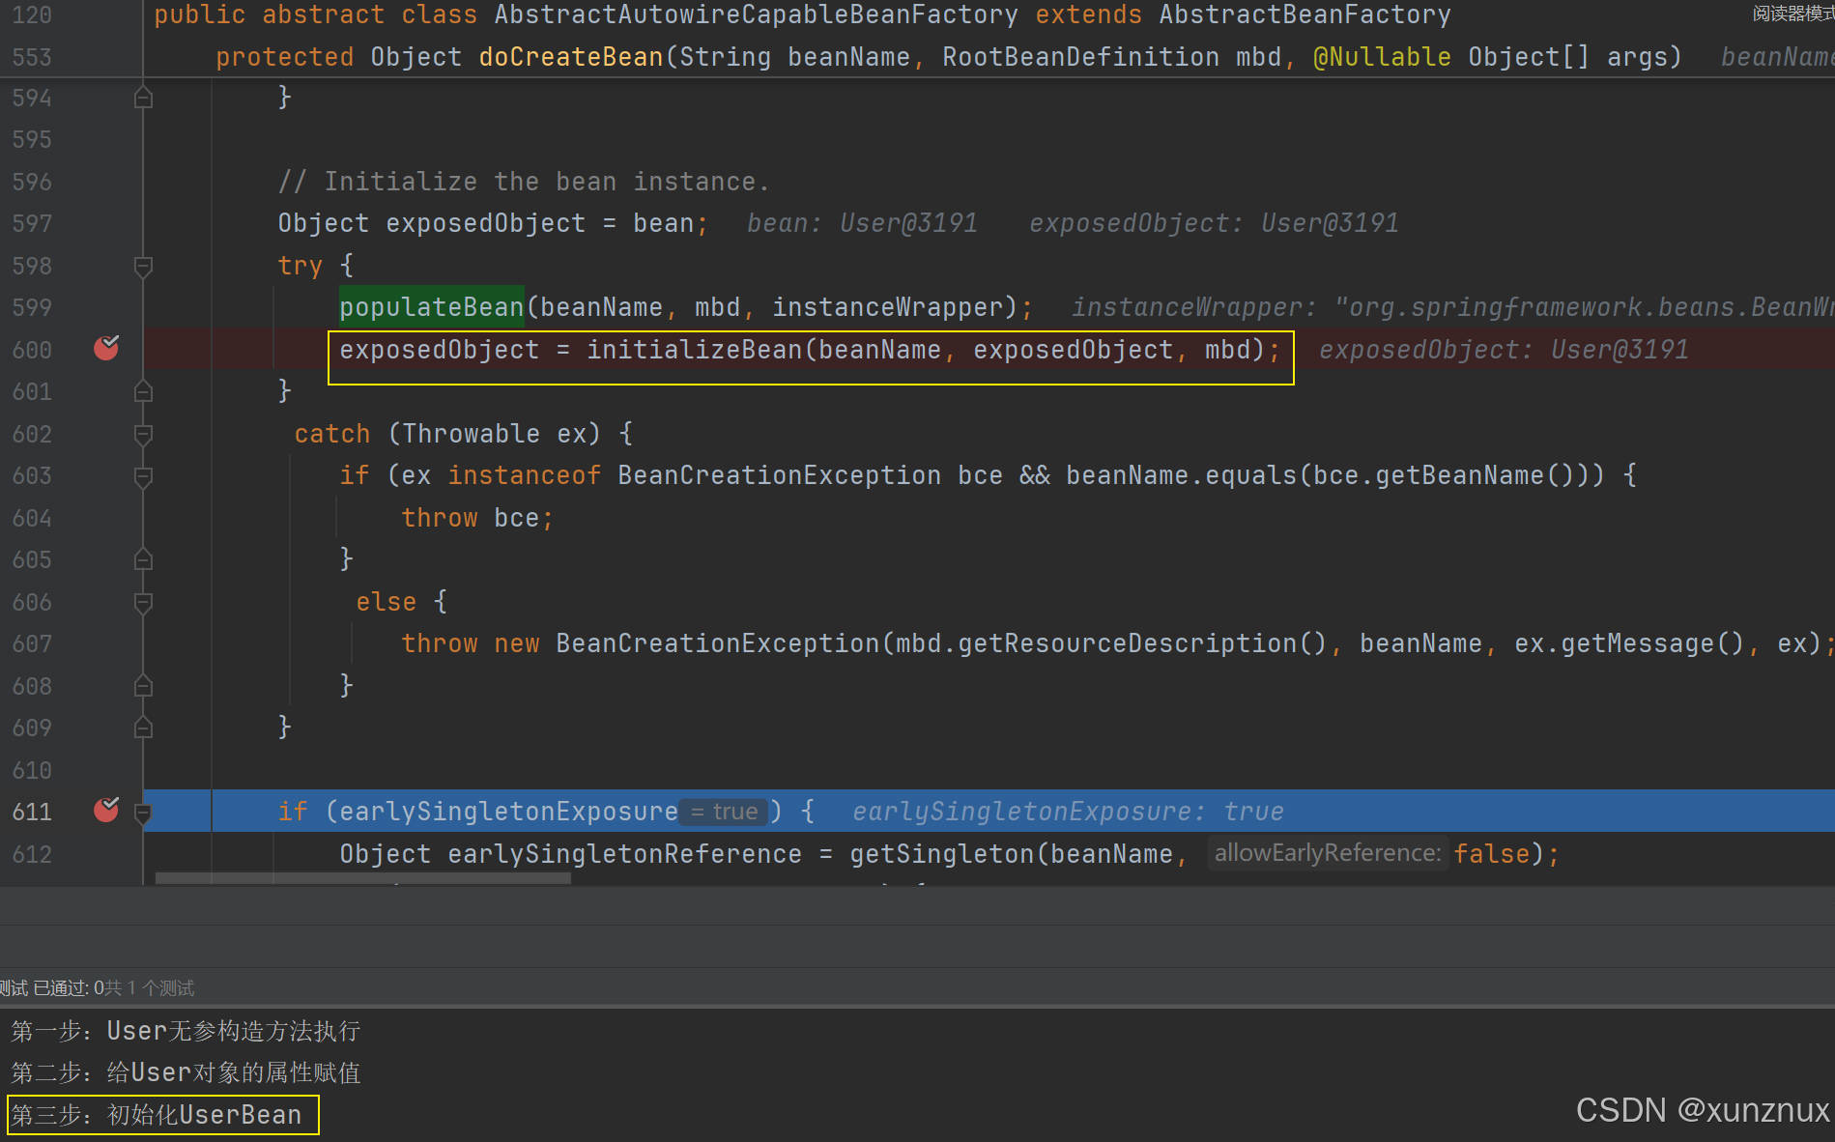Collapse the fold marker at line 594
The width and height of the screenshot is (1835, 1142).
(x=143, y=98)
